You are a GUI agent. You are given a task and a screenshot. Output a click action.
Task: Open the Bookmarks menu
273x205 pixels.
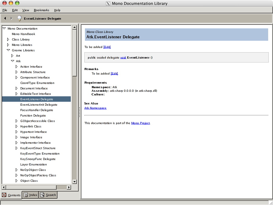click(x=41, y=10)
